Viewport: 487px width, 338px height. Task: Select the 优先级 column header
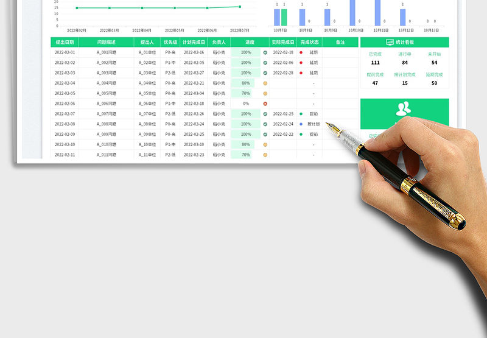click(x=170, y=42)
